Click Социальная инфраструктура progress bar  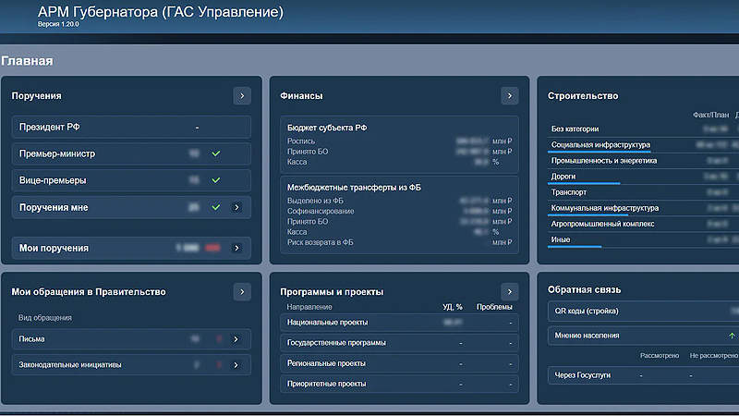[599, 152]
